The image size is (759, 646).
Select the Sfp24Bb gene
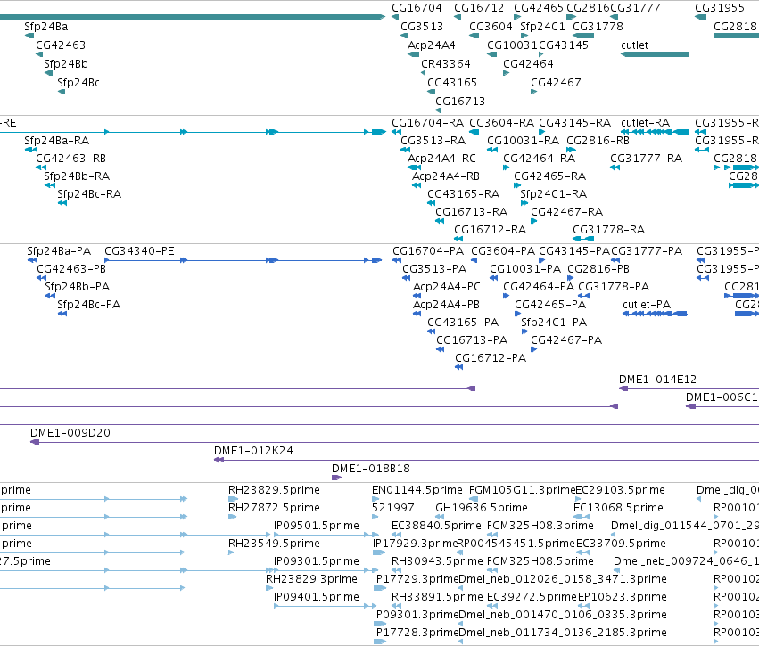66,64
